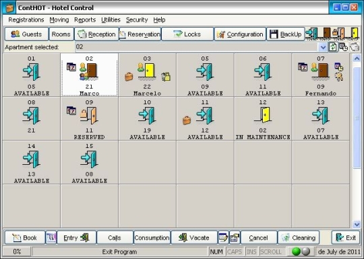The width and height of the screenshot is (364, 259).
Task: Click the green status indicator light
Action: (296, 252)
